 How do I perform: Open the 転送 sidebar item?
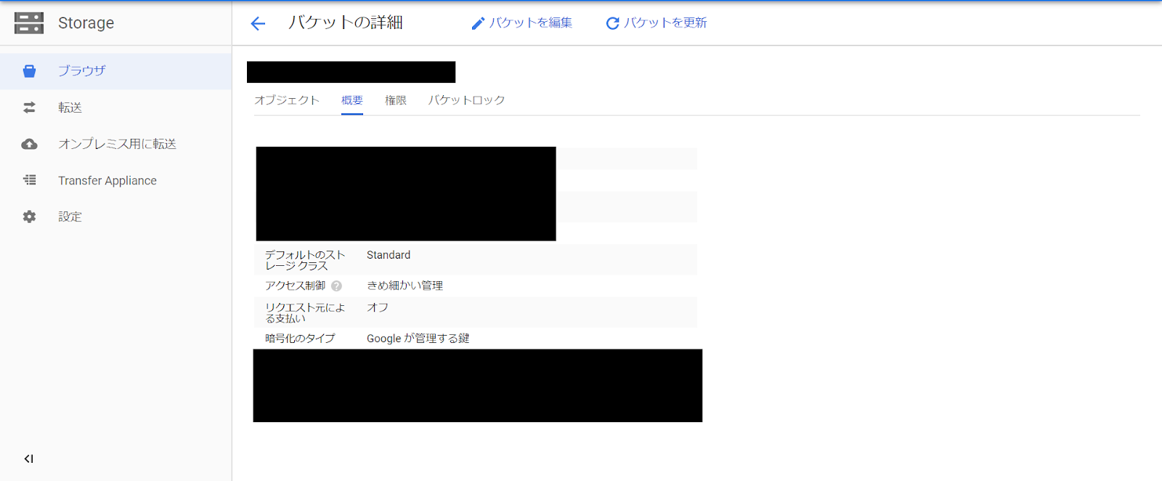click(x=115, y=108)
